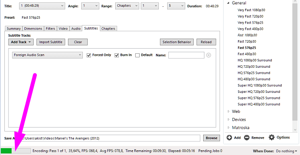Select the Super HQ 720p30 Surround preset
Image resolution: width=300 pixels, height=155 pixels.
[259, 92]
